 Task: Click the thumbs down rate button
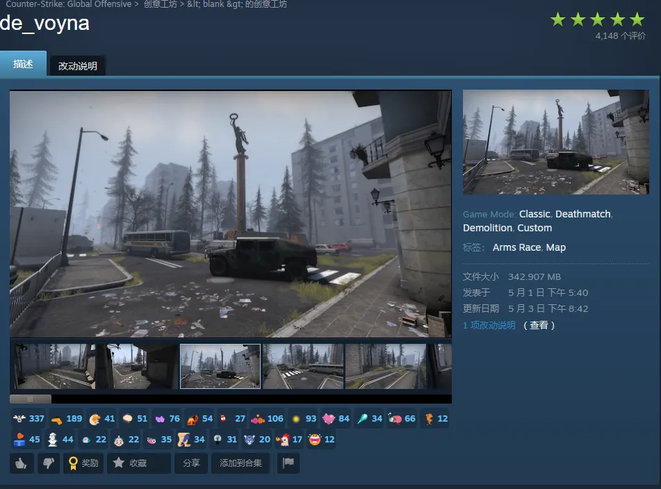pos(48,463)
